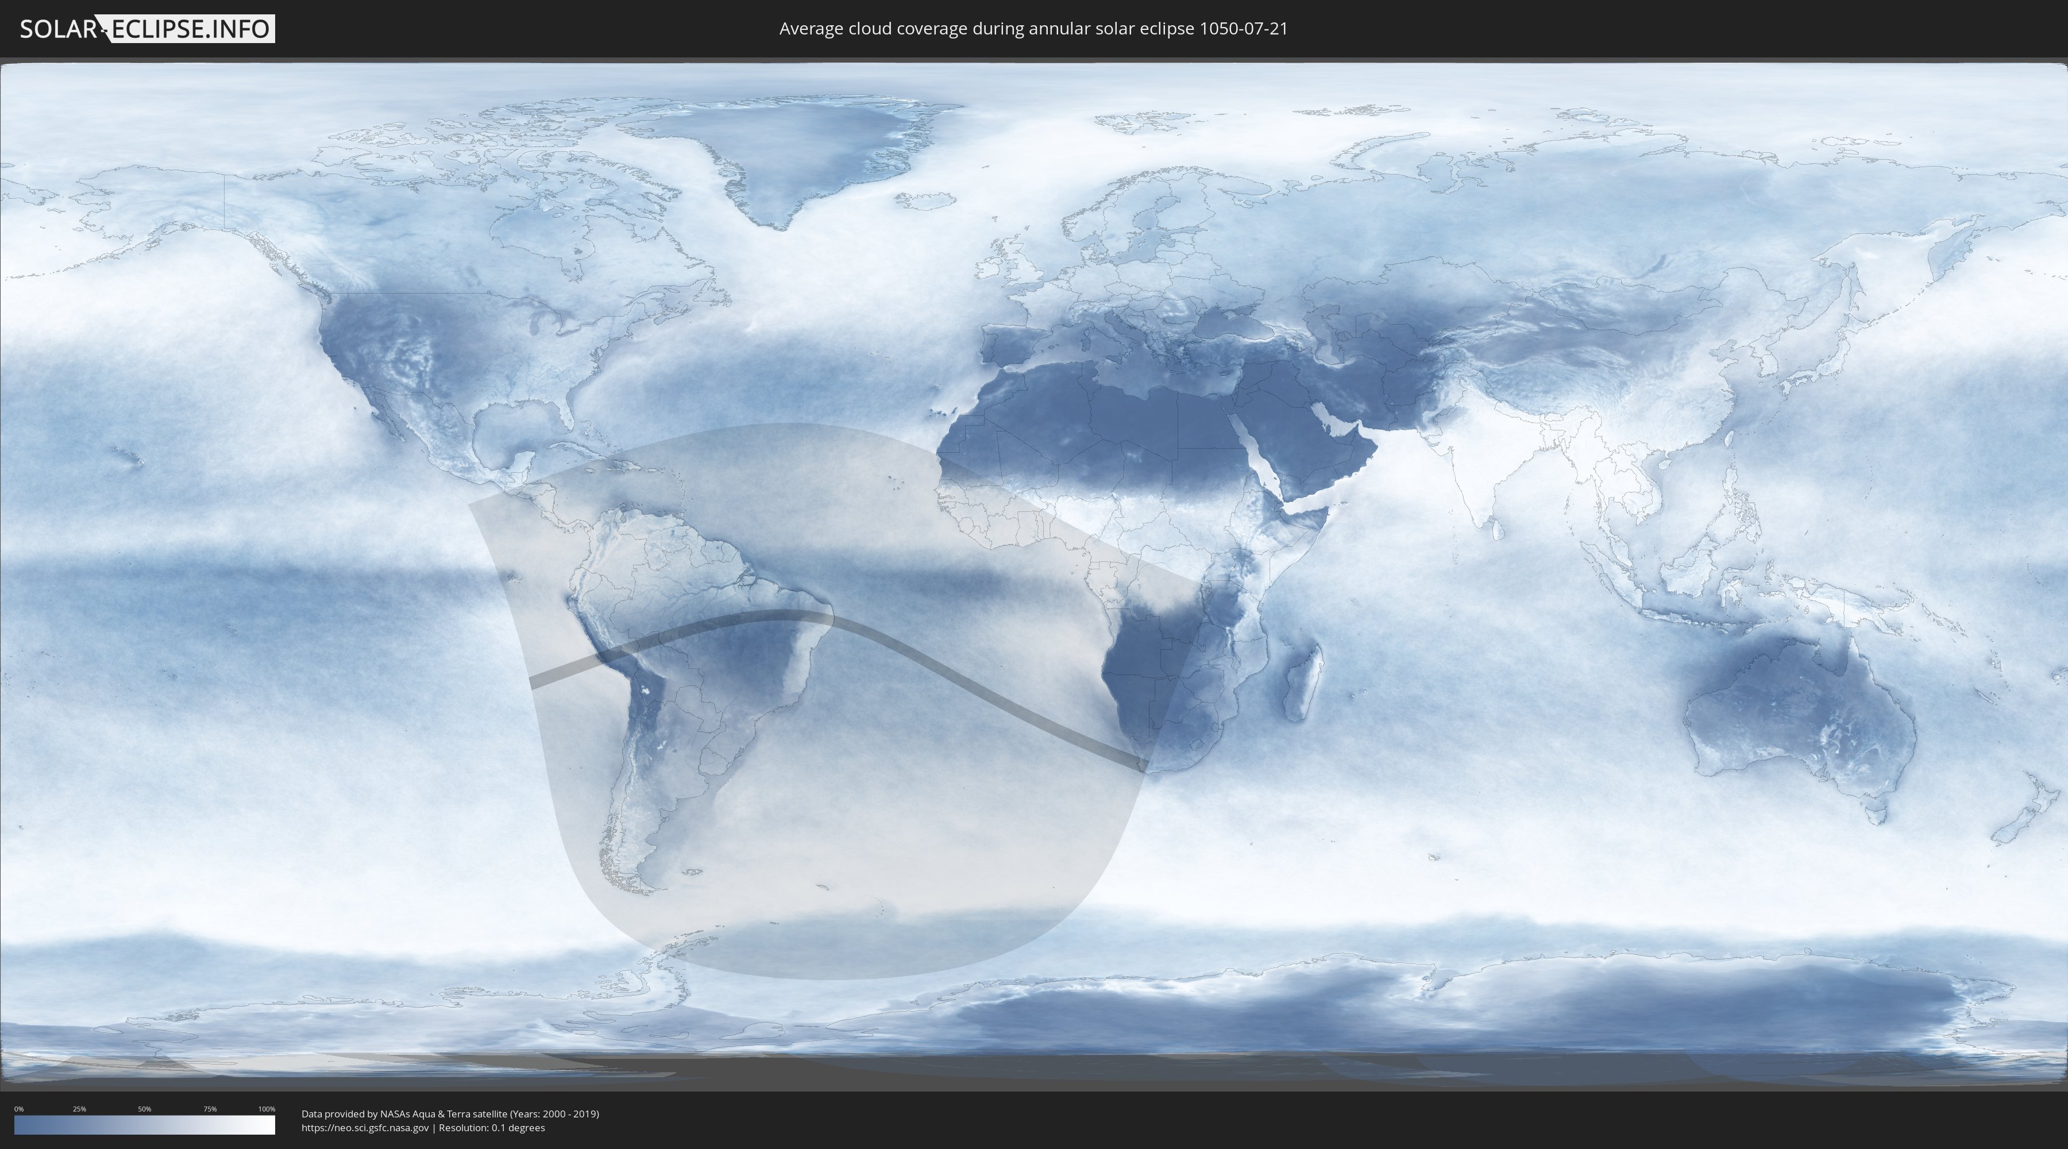Image resolution: width=2068 pixels, height=1149 pixels.
Task: Click the NASA Aqua & Terra data credit
Action: [450, 1114]
